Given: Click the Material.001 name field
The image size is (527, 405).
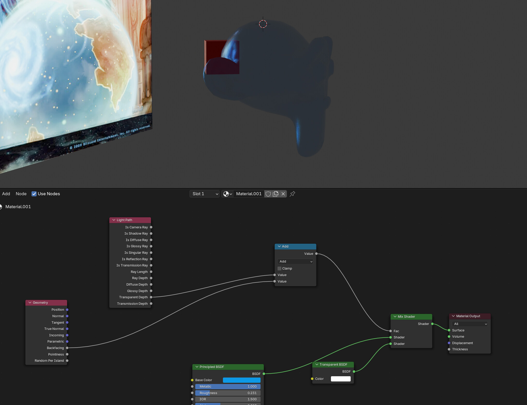Looking at the screenshot, I should click(x=249, y=194).
